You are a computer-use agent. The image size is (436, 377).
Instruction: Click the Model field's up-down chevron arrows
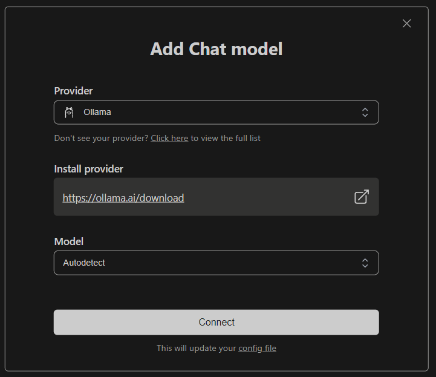365,263
